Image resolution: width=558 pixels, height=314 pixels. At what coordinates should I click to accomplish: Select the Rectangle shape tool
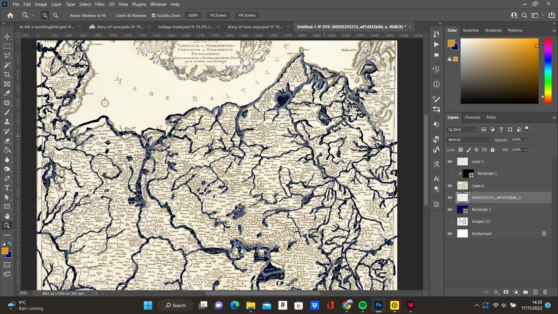7,206
